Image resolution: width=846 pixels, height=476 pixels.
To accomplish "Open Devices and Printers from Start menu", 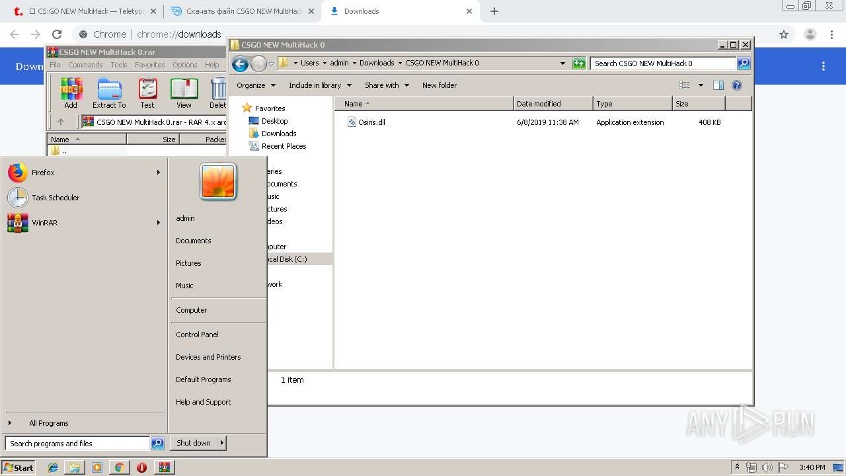I will [208, 357].
